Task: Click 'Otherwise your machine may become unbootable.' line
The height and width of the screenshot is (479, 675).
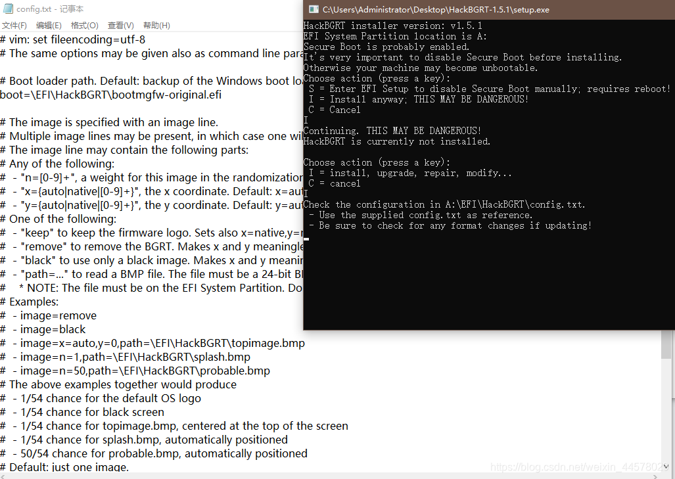Action: [421, 68]
